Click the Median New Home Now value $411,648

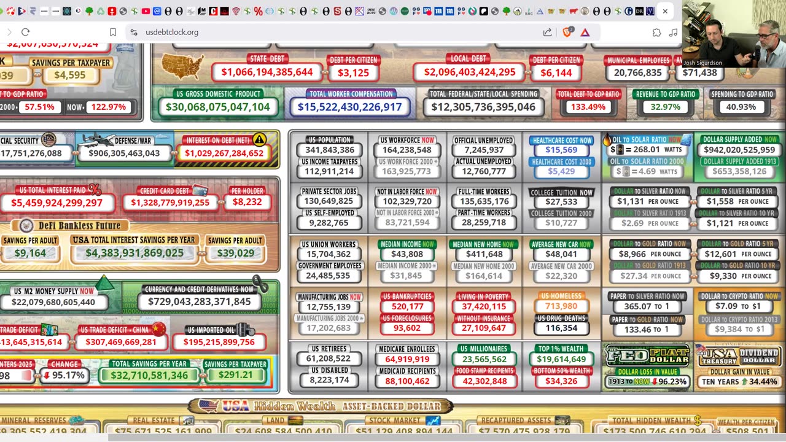coord(484,254)
